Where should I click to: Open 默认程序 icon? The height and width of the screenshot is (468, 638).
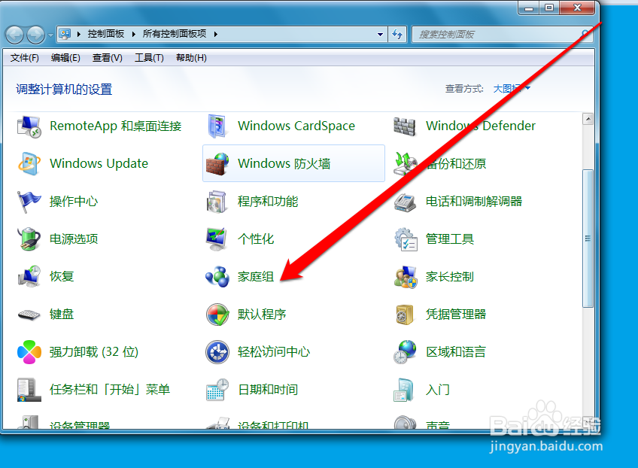(217, 315)
